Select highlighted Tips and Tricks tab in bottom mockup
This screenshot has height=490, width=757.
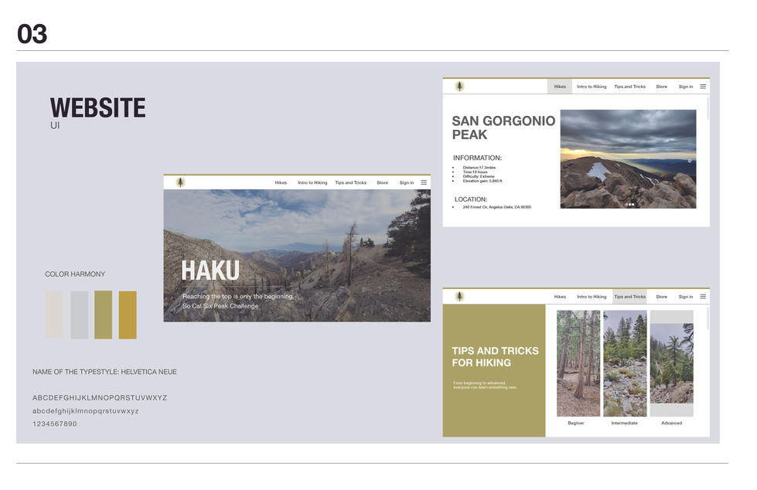[630, 297]
